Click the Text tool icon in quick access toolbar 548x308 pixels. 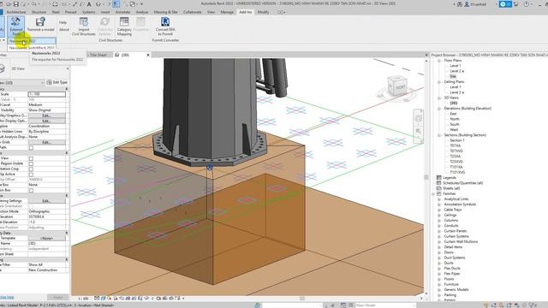pyautogui.click(x=89, y=4)
